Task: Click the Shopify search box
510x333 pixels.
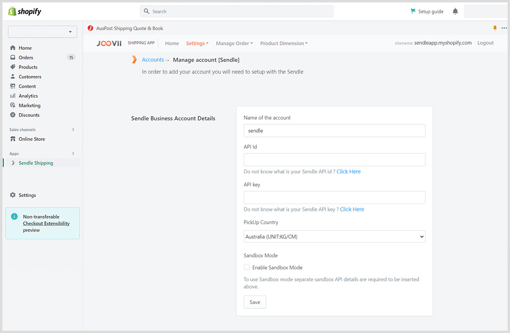Action: [237, 11]
